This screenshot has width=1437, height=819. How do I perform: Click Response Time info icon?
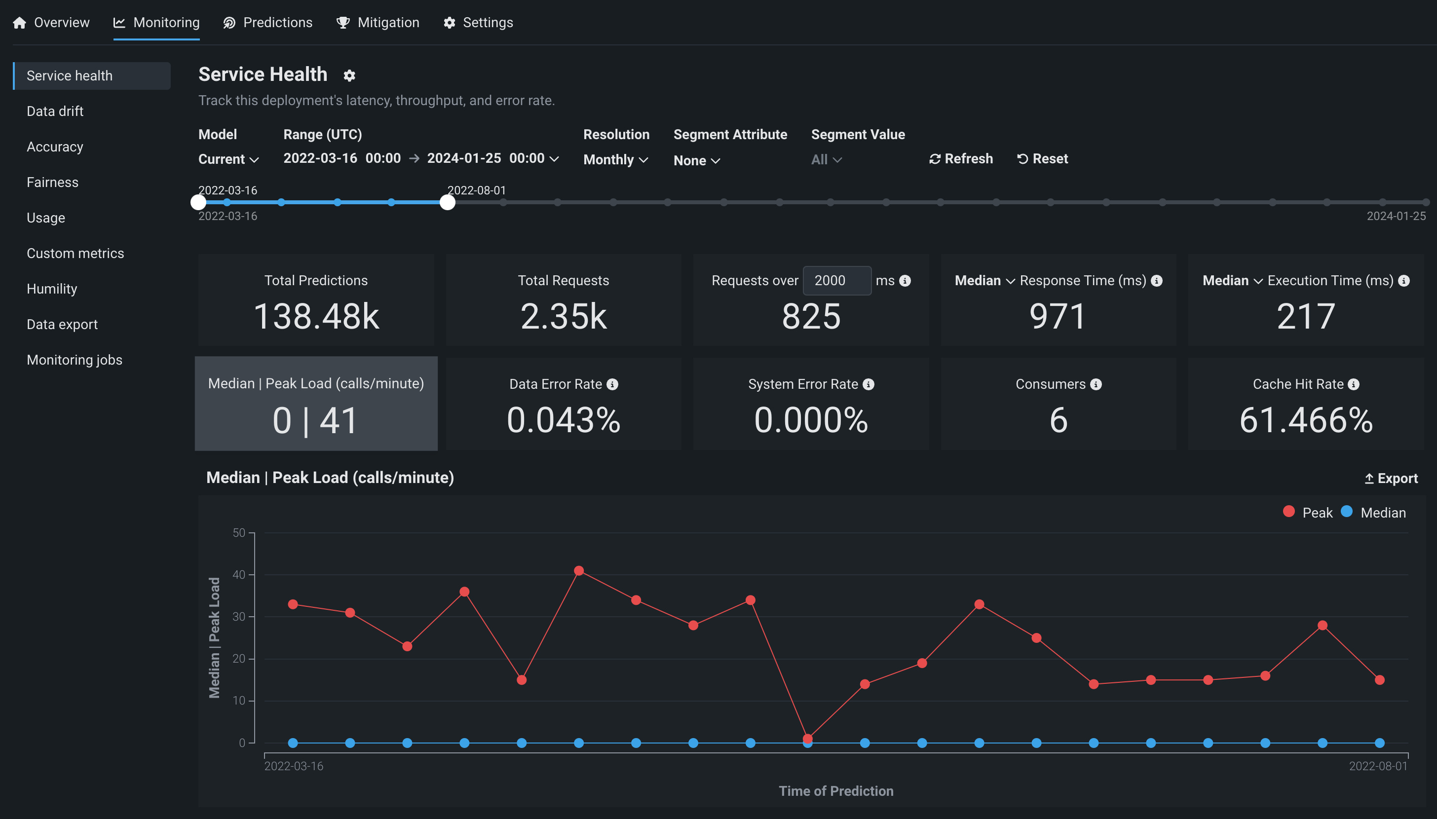point(1156,281)
